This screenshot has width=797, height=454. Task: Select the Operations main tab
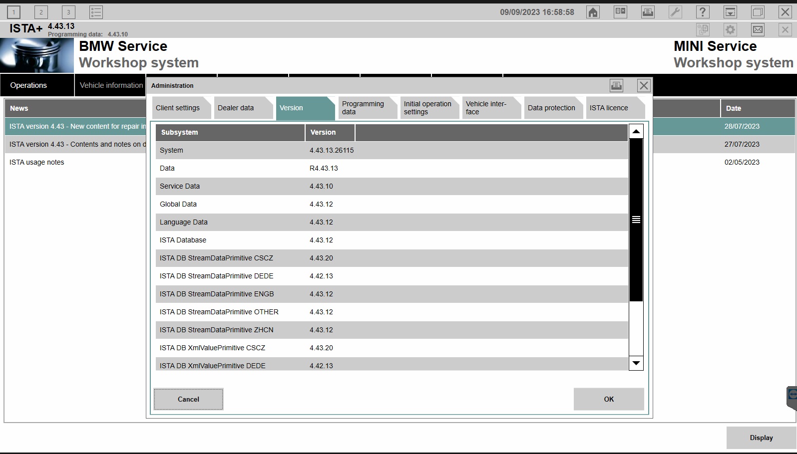click(37, 85)
